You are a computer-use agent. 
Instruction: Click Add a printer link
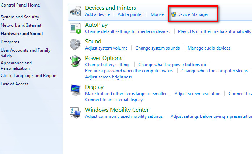tap(130, 14)
